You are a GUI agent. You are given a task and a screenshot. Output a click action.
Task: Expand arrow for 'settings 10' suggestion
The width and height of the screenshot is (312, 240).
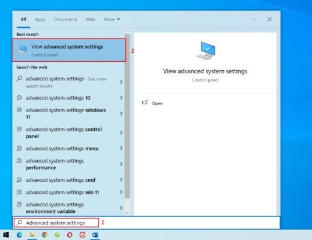(121, 98)
